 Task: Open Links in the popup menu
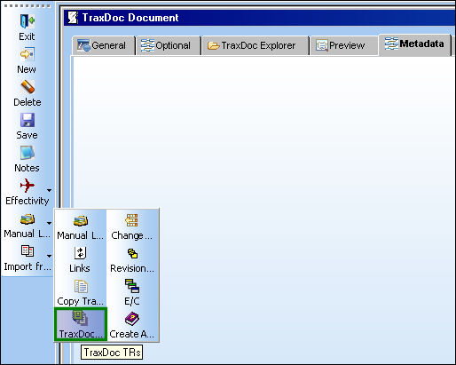coord(80,259)
